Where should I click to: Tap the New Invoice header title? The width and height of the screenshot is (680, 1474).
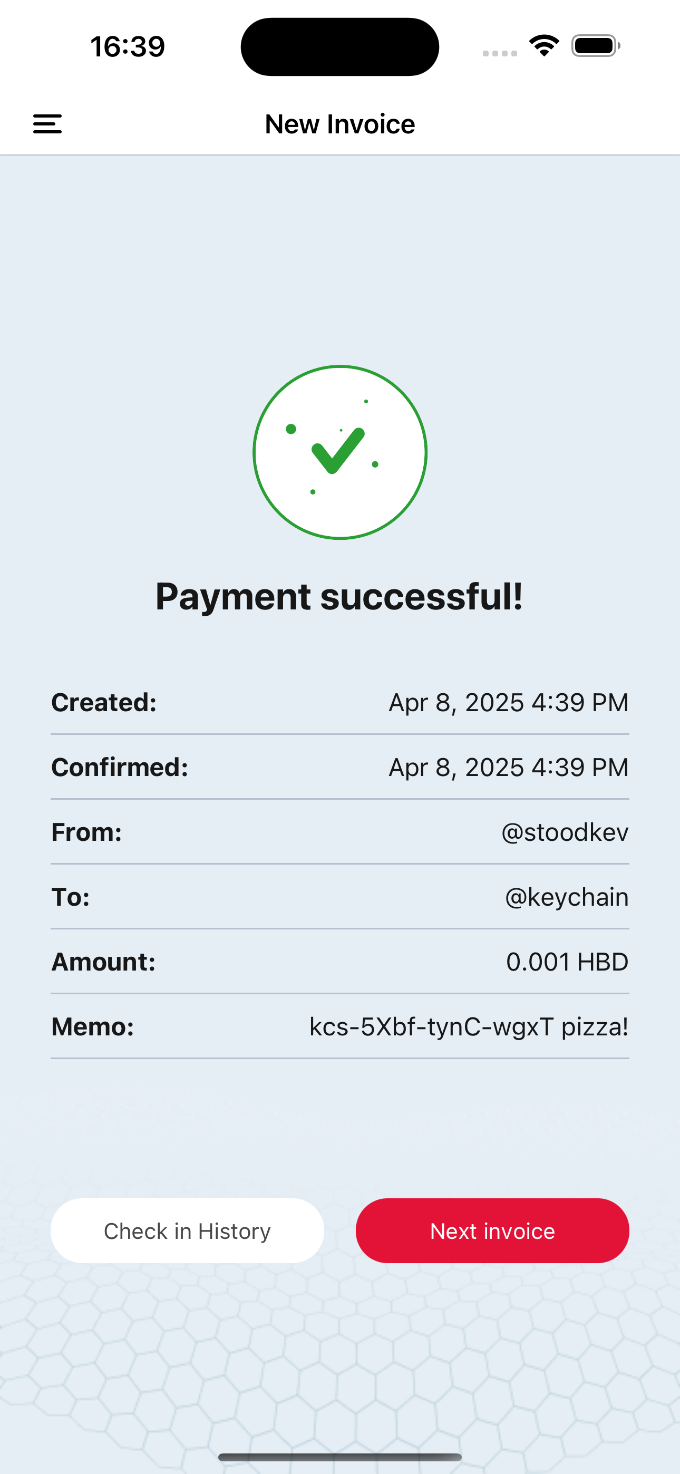tap(340, 124)
